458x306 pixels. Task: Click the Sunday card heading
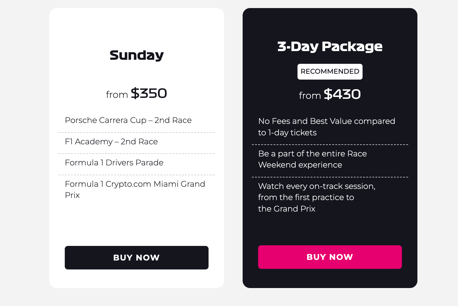pyautogui.click(x=136, y=55)
